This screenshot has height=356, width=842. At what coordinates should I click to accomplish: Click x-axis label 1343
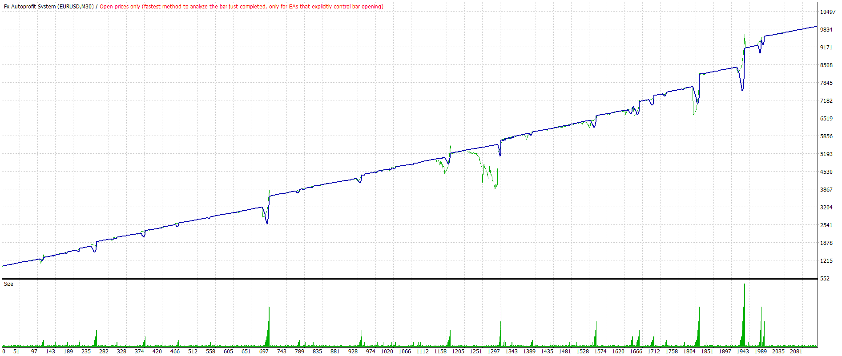click(x=512, y=352)
